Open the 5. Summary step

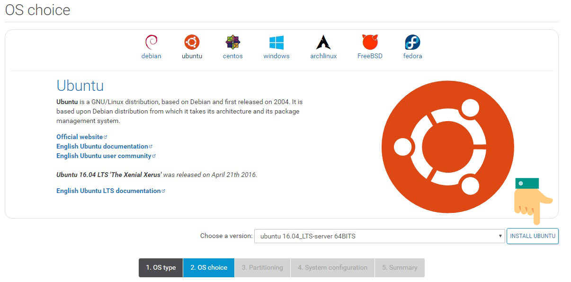tap(400, 267)
